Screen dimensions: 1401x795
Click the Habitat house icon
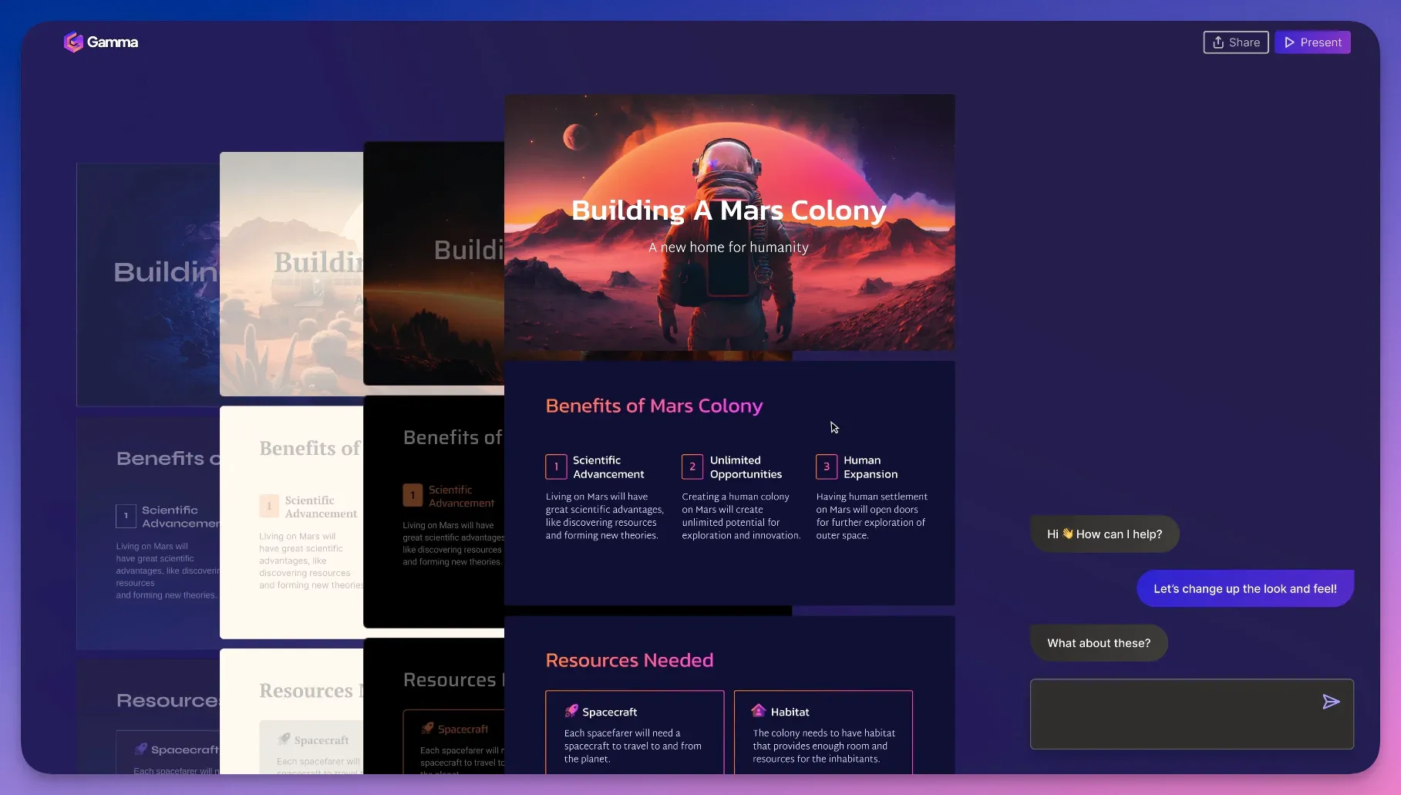pyautogui.click(x=759, y=711)
